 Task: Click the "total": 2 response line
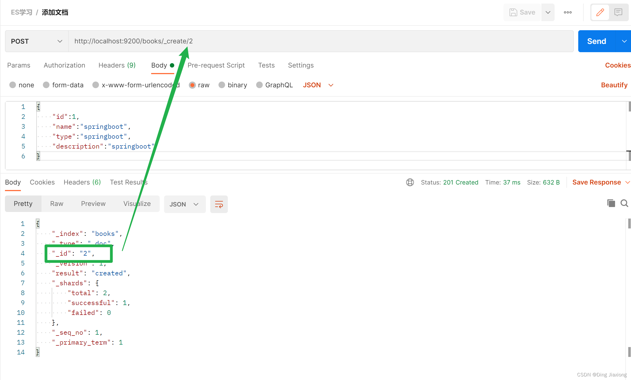click(89, 293)
